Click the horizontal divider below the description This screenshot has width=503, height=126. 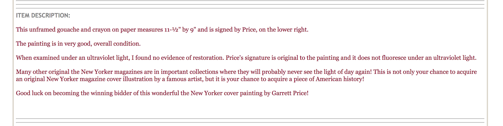250,119
